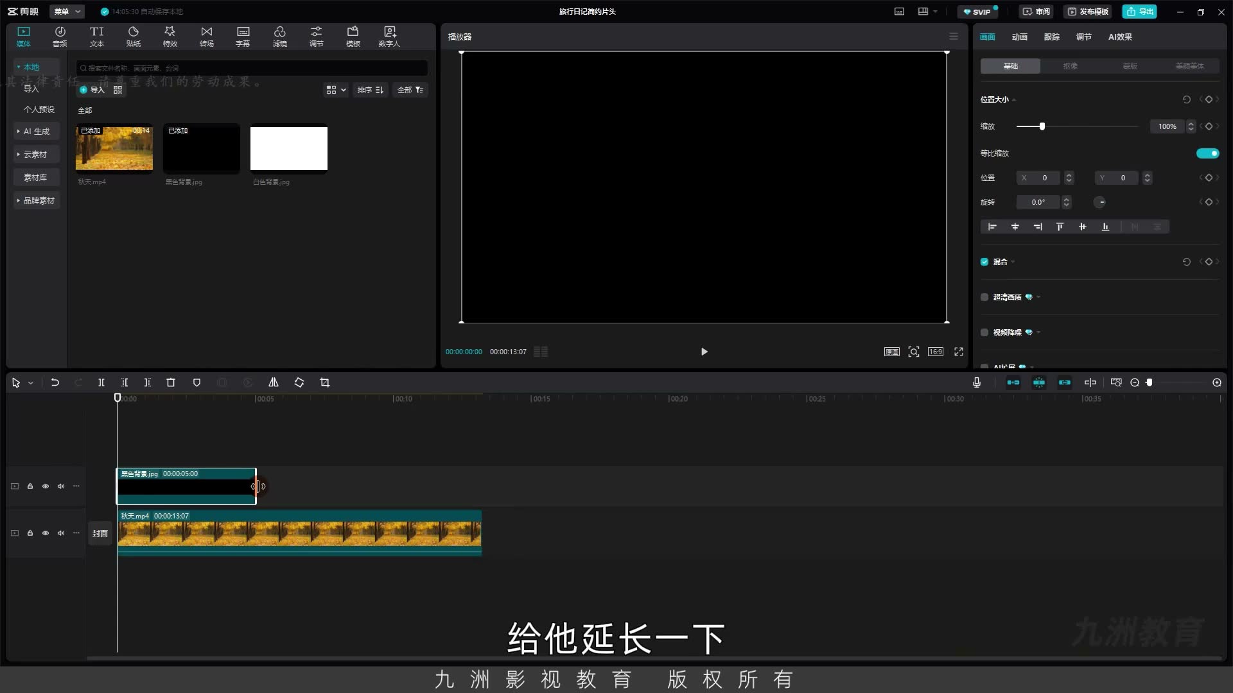Open the 贴纸 stickers panel
Image resolution: width=1233 pixels, height=693 pixels.
[x=134, y=37]
